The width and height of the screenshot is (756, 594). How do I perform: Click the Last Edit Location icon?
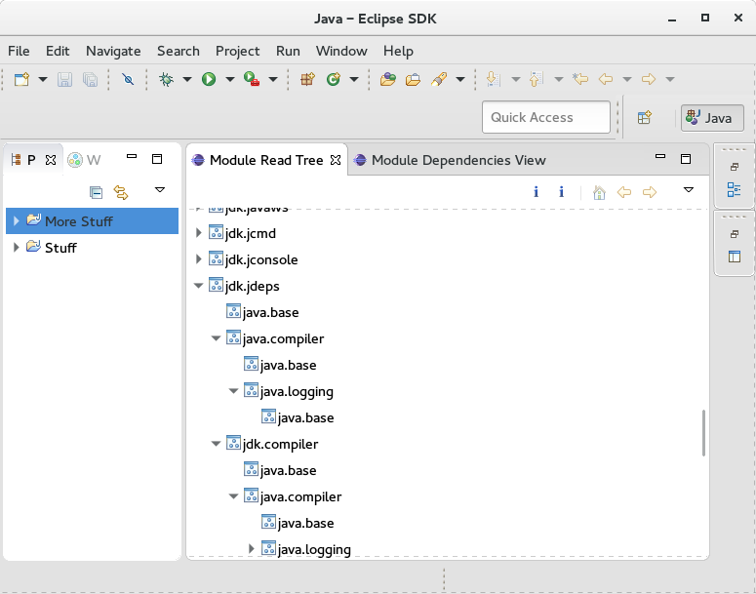(x=580, y=79)
